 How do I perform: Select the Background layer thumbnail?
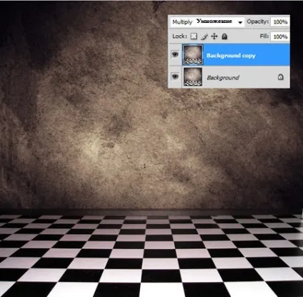pos(192,77)
